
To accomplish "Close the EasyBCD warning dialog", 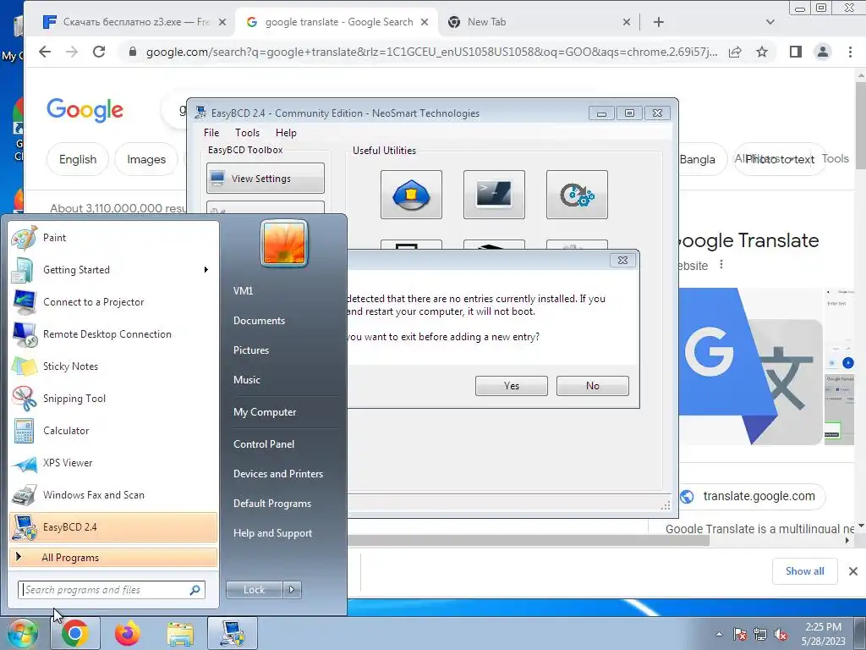I will [622, 261].
